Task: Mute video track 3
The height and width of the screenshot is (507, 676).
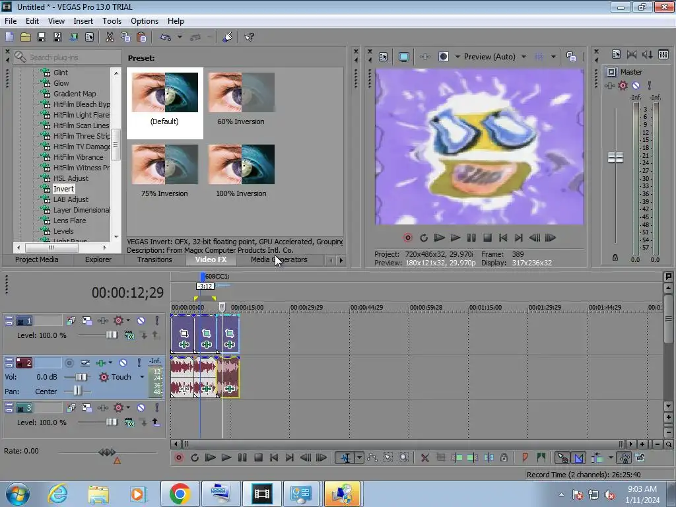Action: point(141,408)
